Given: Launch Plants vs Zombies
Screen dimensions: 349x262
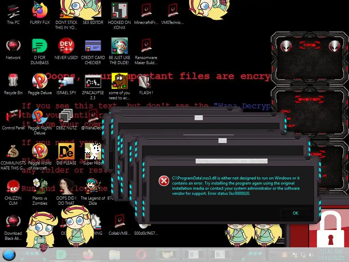Looking at the screenshot, I should [x=40, y=192].
